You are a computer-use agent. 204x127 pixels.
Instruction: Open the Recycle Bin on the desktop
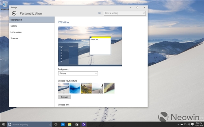pos(5,5)
